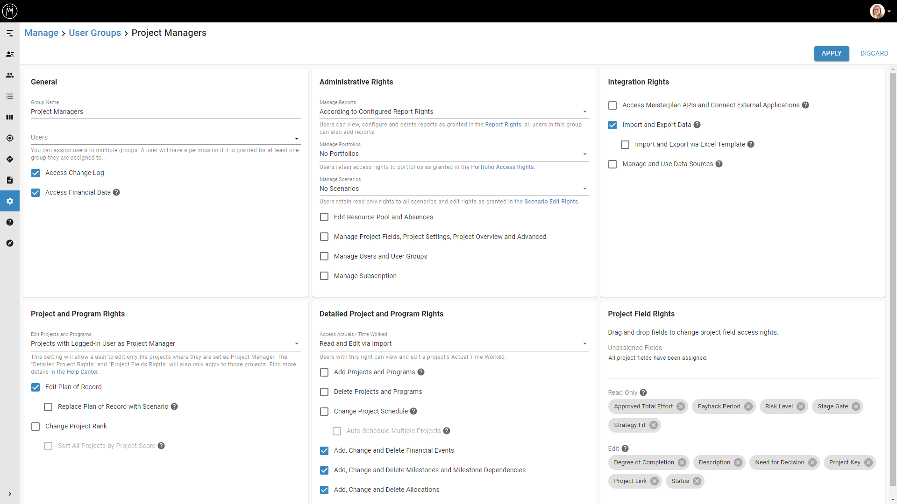Open the Portfolio Access Rights link
This screenshot has height=504, width=897.
tap(502, 167)
